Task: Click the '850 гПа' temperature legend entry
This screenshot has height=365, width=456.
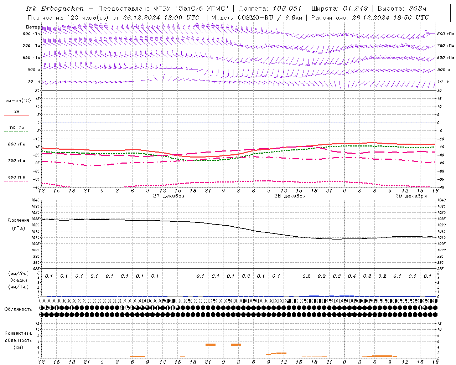Action: pos(17,144)
